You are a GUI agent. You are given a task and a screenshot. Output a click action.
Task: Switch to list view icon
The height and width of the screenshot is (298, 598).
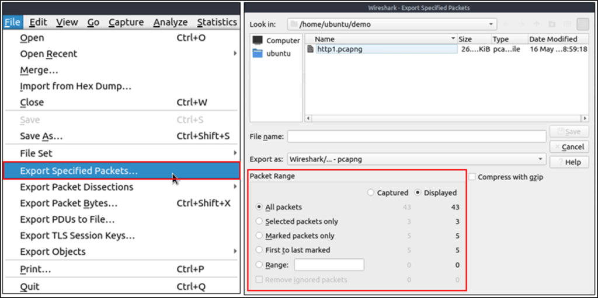pos(567,24)
